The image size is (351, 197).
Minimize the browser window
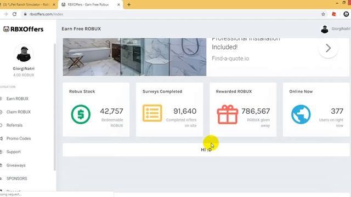(x=337, y=3)
